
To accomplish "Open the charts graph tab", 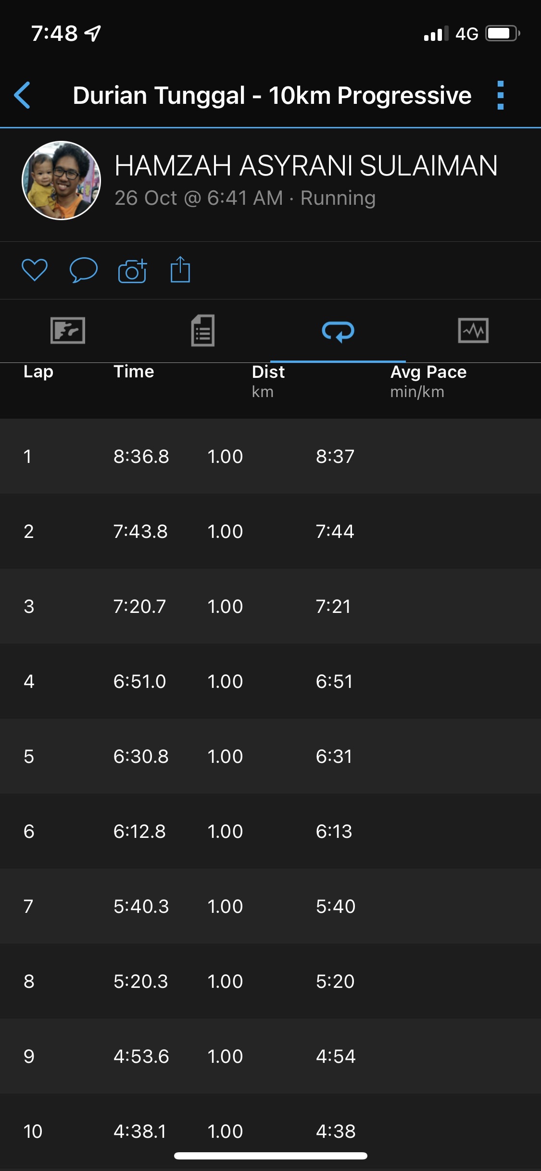I will pos(473,331).
